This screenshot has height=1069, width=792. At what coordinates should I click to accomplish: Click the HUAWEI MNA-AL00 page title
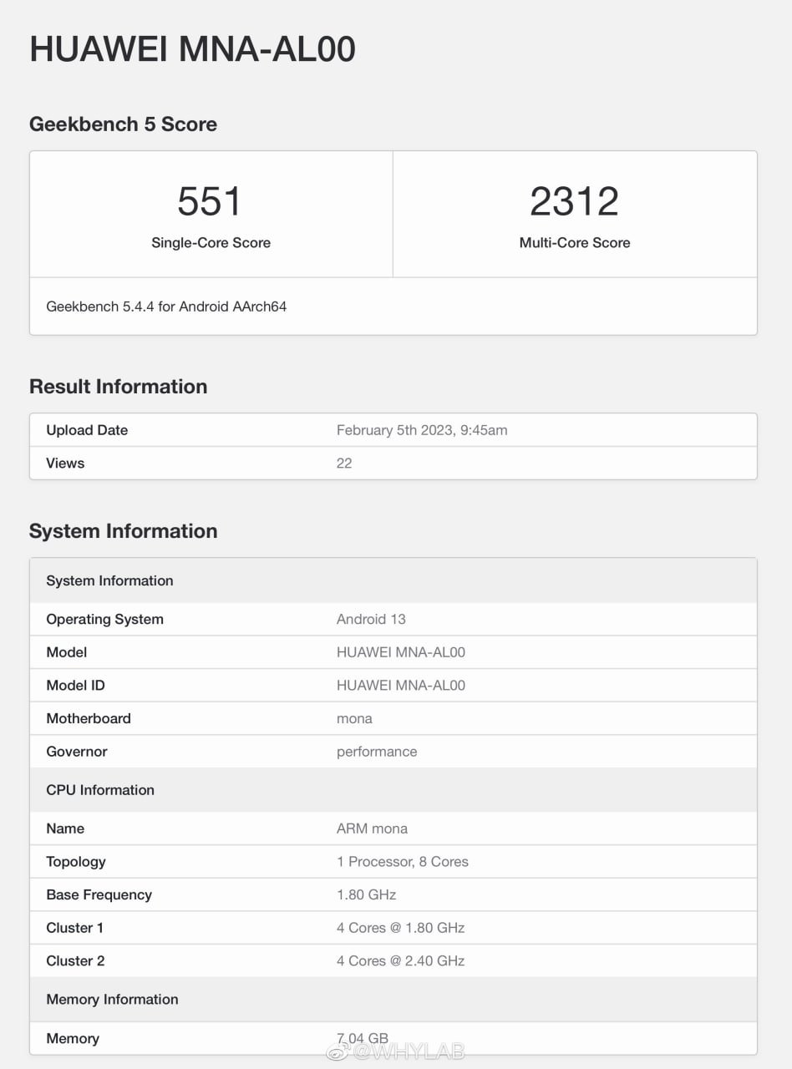192,49
